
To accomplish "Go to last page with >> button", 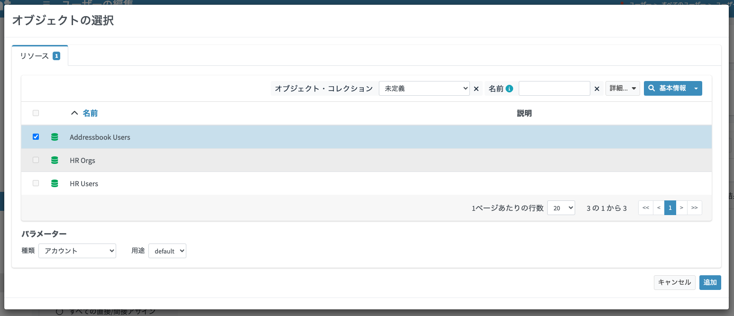I will coord(695,208).
